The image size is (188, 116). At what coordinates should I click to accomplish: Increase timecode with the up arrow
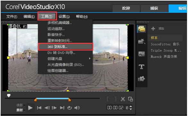131,106
